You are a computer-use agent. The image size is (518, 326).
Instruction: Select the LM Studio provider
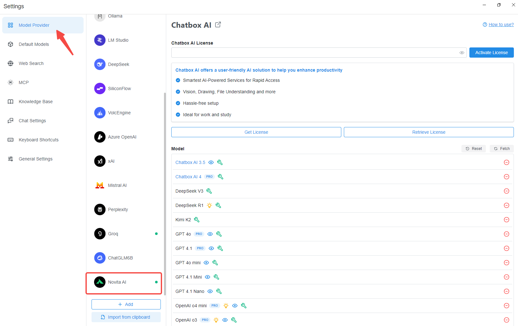[126, 40]
